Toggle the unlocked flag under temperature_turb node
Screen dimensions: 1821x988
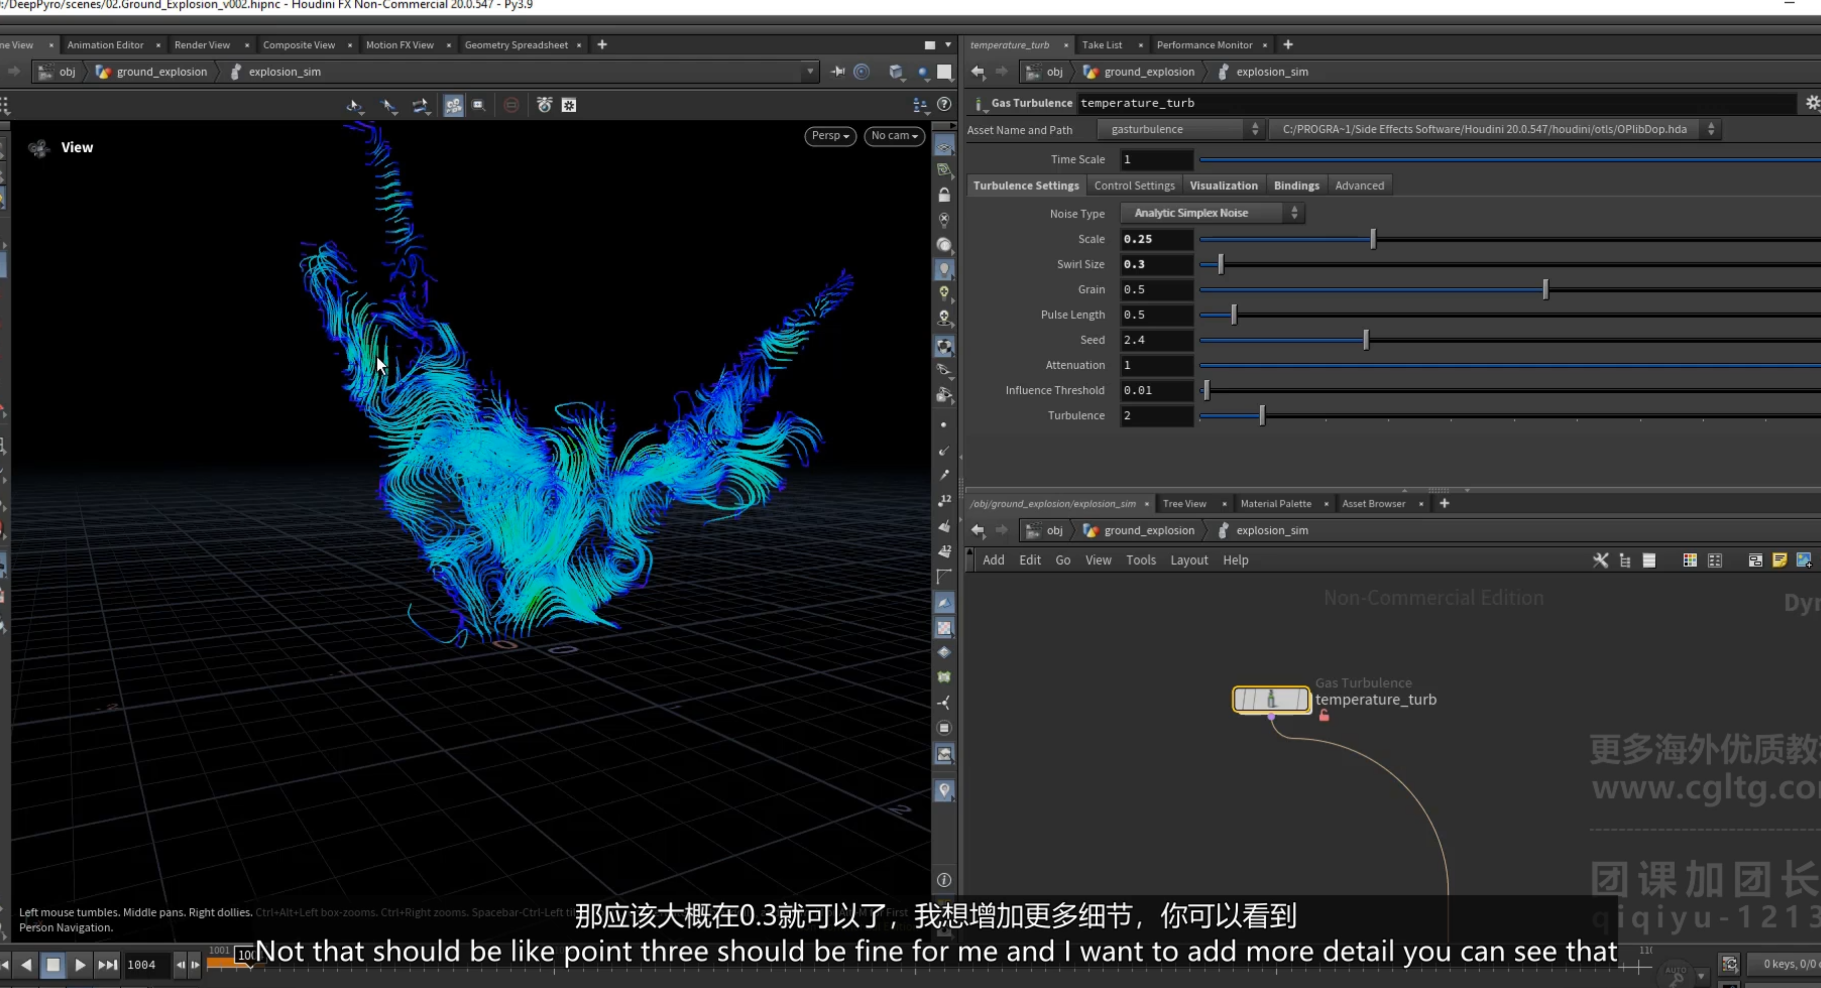pyautogui.click(x=1324, y=716)
